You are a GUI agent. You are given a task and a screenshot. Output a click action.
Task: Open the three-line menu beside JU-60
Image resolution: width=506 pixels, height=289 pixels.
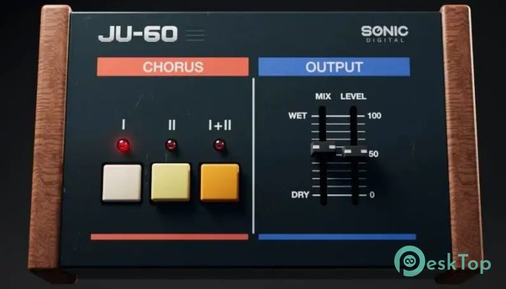point(195,35)
